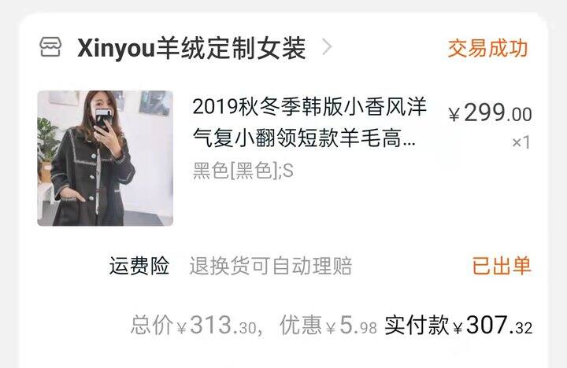567x368 pixels.
Task: Click the 总价 ¥313.30 total
Action: [194, 325]
